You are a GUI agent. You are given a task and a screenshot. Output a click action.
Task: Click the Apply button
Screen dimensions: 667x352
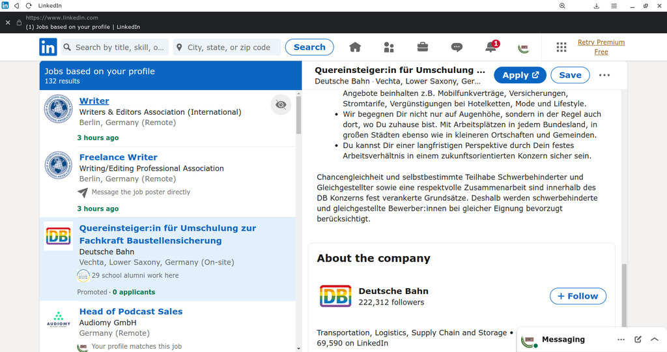(x=520, y=75)
